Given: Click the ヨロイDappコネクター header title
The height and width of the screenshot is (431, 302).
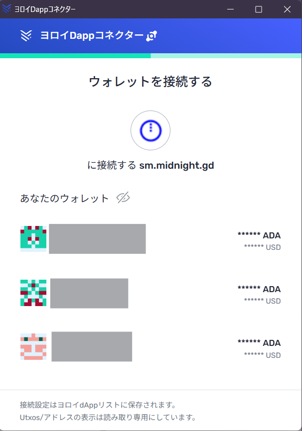Looking at the screenshot, I should [92, 35].
